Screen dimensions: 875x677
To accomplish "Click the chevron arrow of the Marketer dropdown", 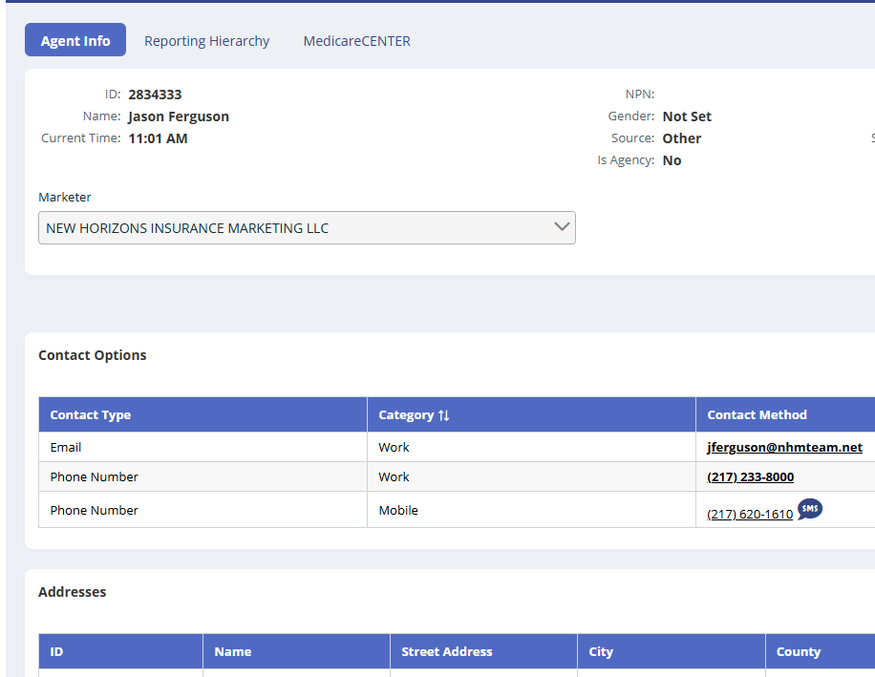I will [x=562, y=227].
